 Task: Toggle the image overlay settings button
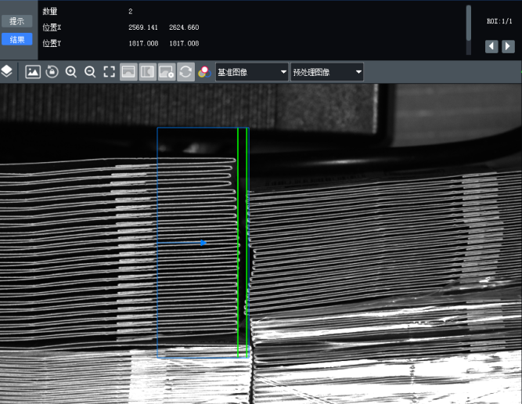pyautogui.click(x=167, y=72)
